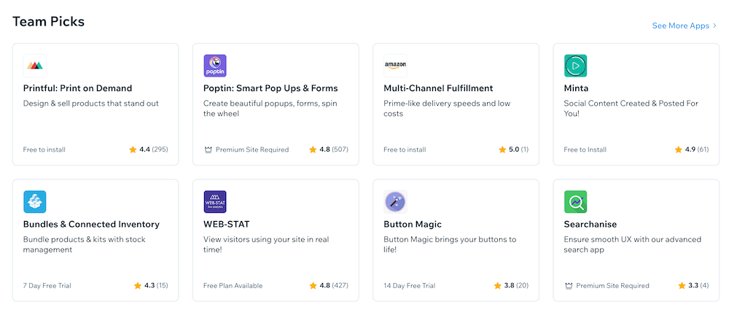Open the Minta app title
The height and width of the screenshot is (318, 729).
(576, 88)
